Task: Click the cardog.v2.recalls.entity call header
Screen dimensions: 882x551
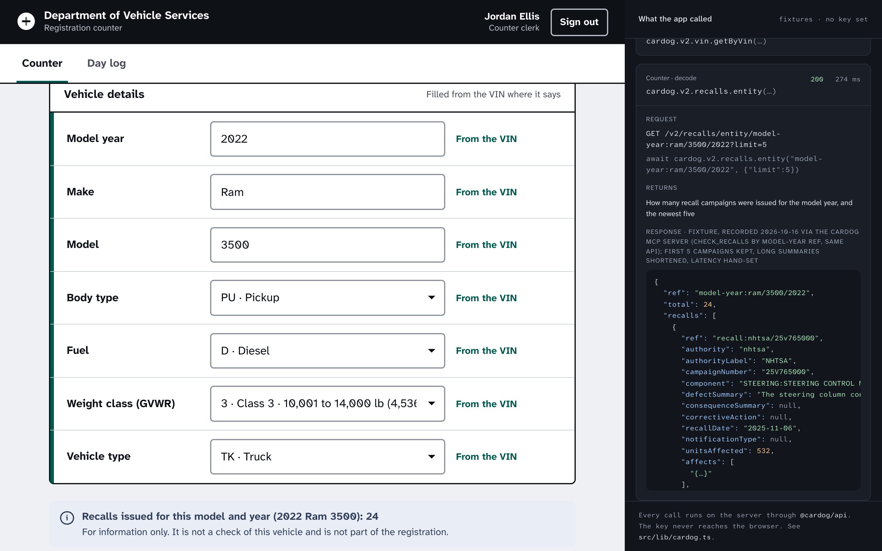Action: [753, 85]
